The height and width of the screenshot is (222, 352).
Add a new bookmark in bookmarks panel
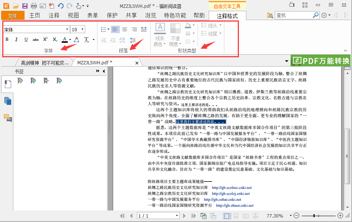(33, 80)
